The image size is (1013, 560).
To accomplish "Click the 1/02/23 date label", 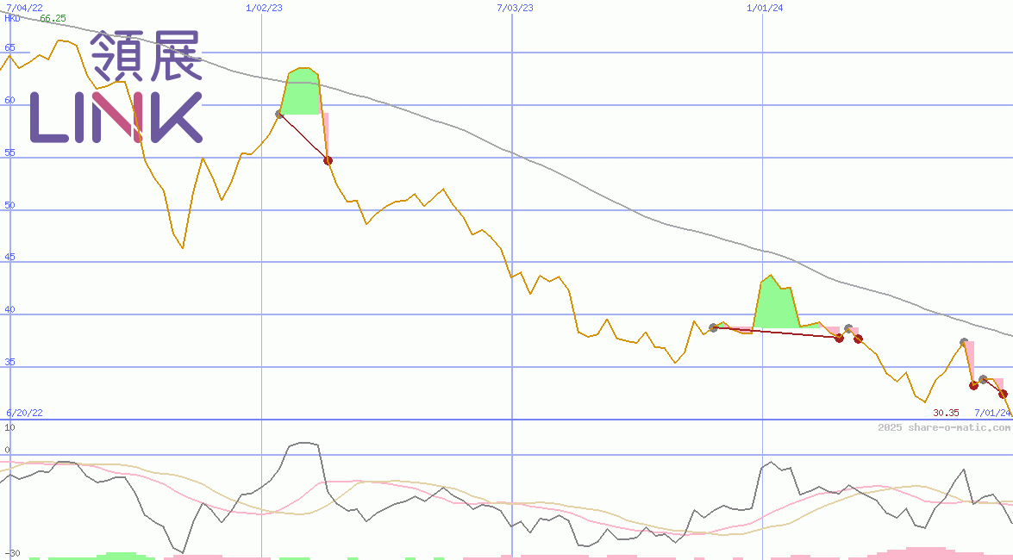I will [264, 8].
